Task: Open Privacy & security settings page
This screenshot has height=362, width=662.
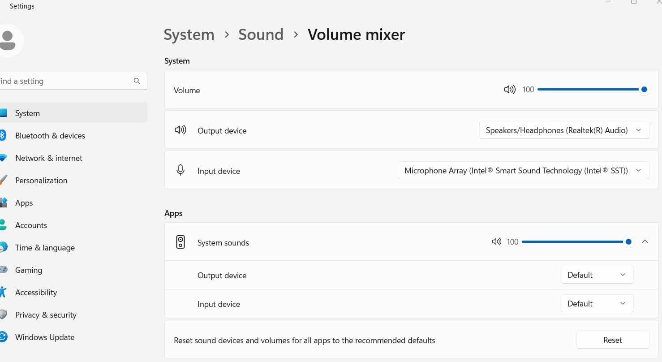Action: (x=46, y=315)
